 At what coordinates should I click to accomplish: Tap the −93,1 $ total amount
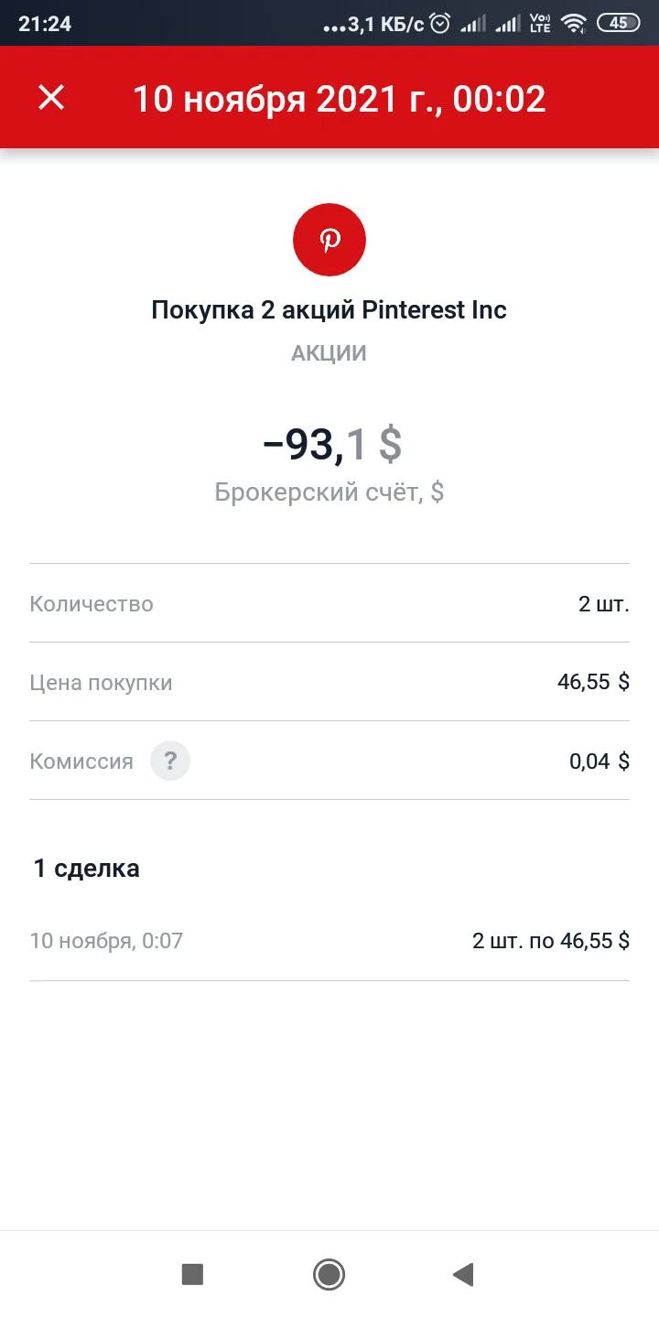(x=331, y=444)
